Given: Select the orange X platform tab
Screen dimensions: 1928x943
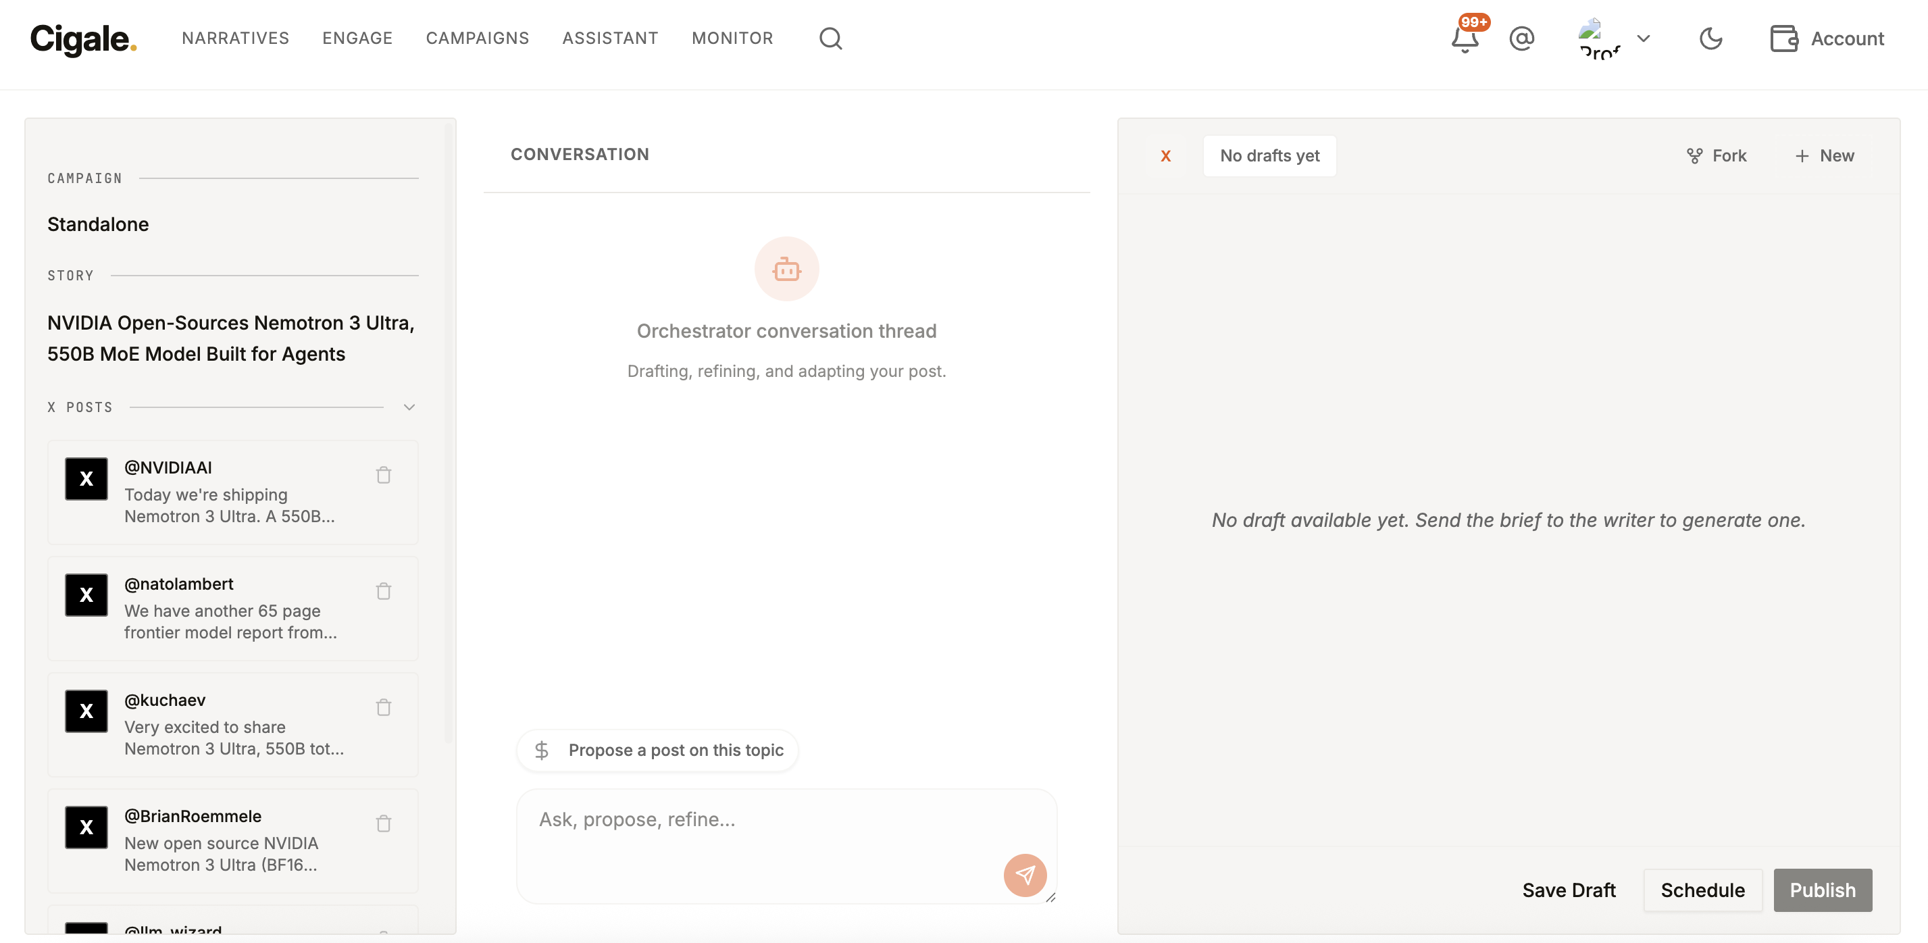Looking at the screenshot, I should pos(1165,155).
